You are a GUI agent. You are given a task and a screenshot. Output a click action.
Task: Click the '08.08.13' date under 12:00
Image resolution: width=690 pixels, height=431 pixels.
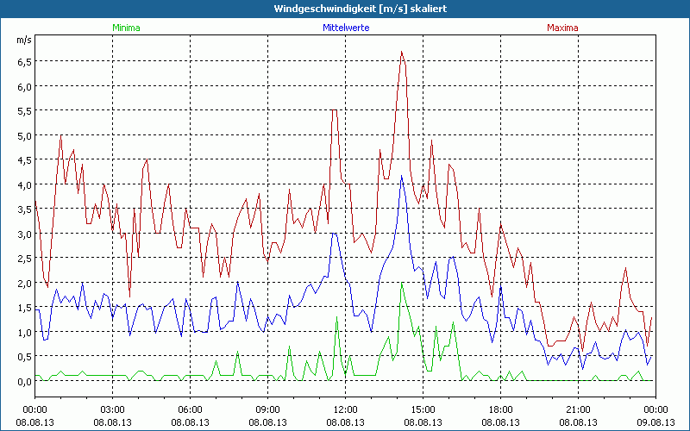[346, 422]
